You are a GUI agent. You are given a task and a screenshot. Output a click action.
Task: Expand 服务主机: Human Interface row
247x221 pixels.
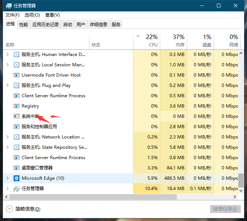click(x=8, y=55)
